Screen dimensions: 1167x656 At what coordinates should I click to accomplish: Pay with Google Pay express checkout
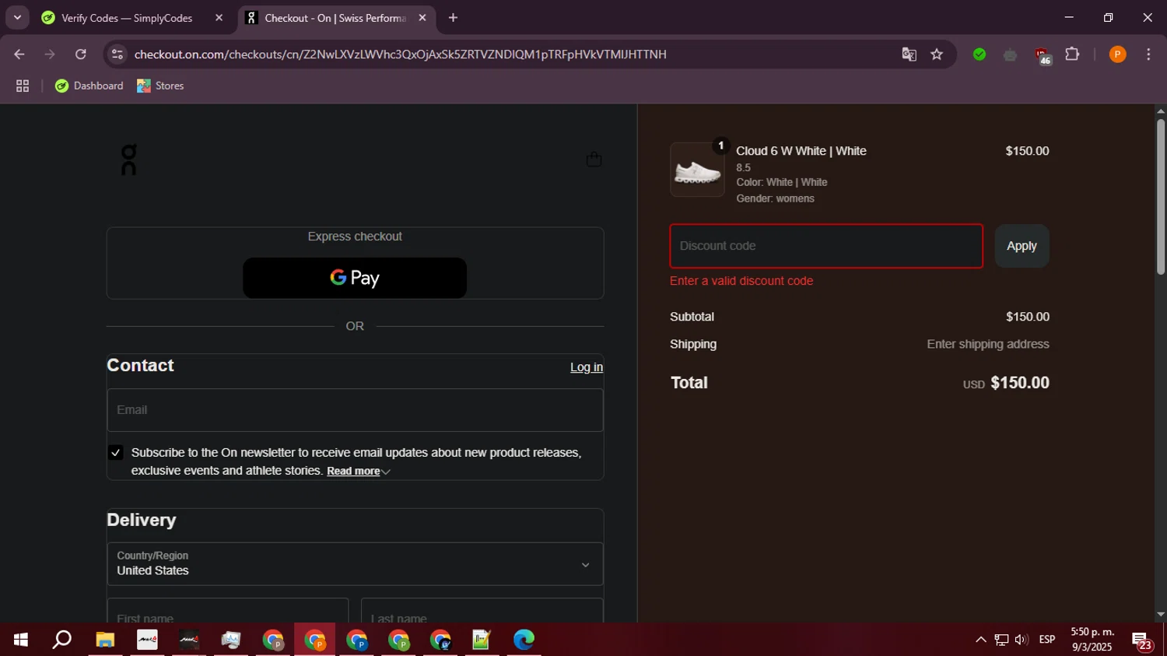[355, 278]
